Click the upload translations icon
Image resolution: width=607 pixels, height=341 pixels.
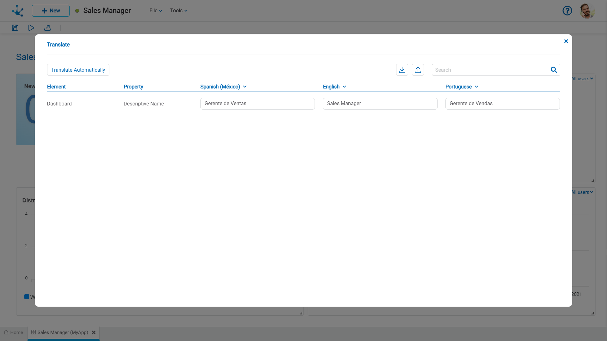click(418, 70)
